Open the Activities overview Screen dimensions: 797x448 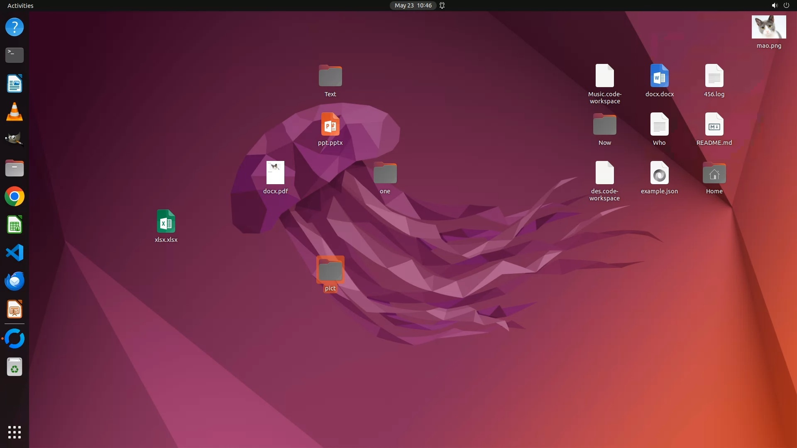[20, 5]
